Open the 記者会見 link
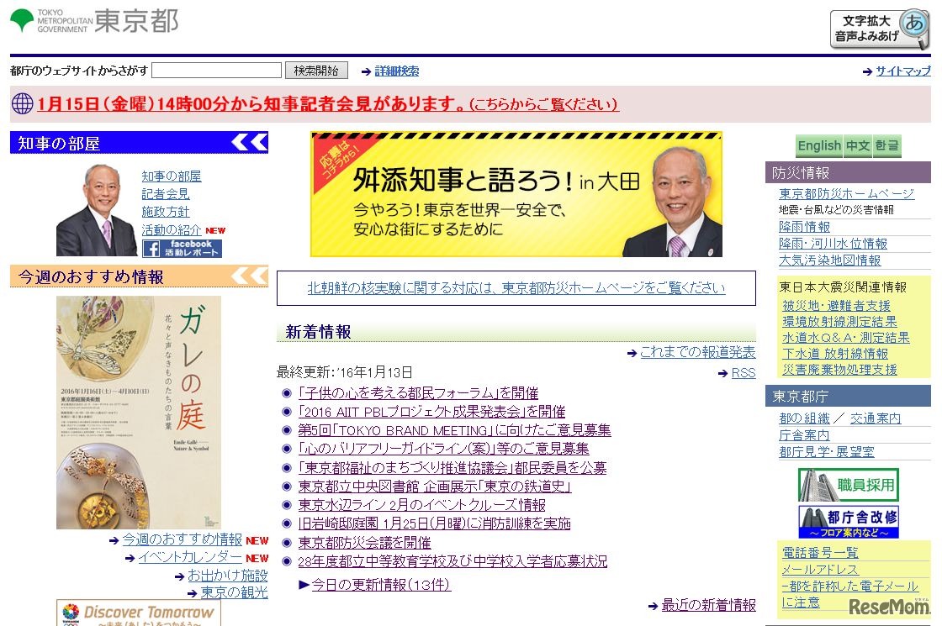 pyautogui.click(x=165, y=194)
